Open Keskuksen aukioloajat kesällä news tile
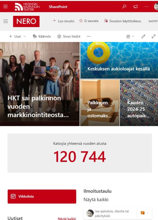The height and width of the screenshot is (220, 158). tap(119, 60)
